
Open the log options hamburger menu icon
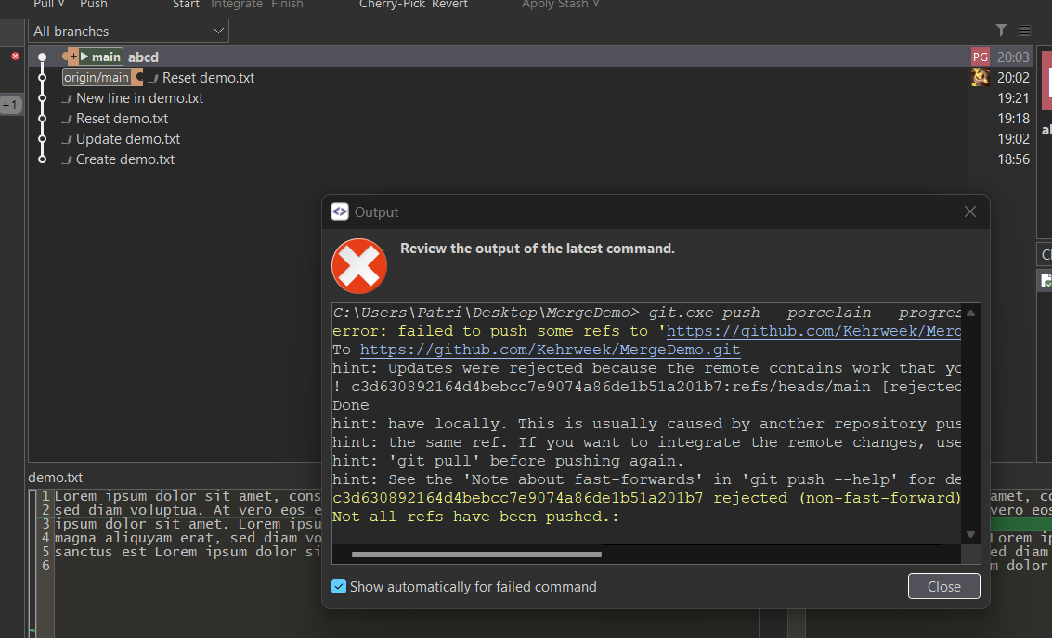coord(1024,31)
